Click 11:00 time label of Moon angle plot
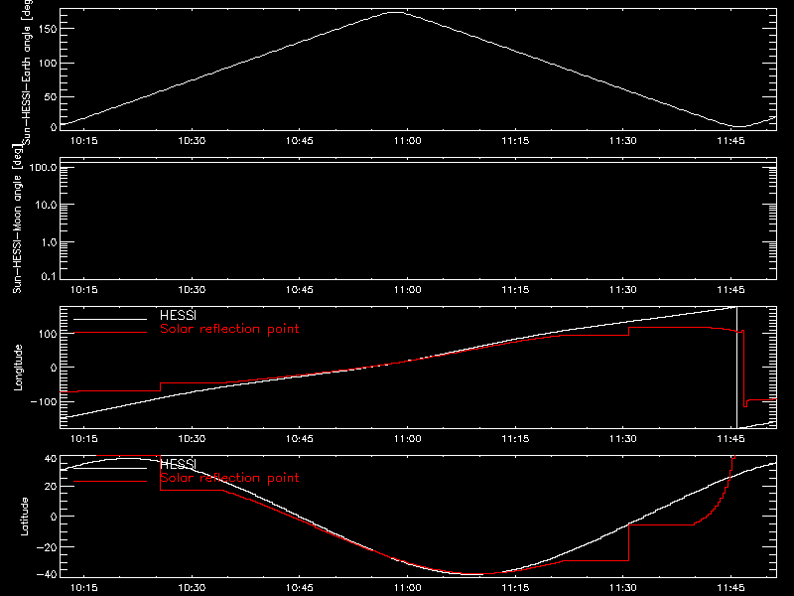The height and width of the screenshot is (596, 794). coord(407,290)
